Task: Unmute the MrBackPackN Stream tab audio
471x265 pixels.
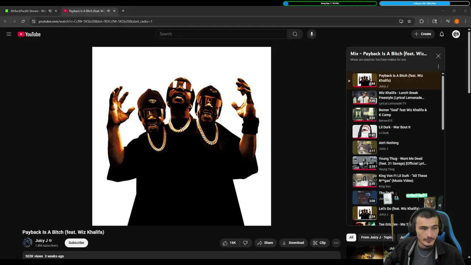Action: click(x=50, y=11)
